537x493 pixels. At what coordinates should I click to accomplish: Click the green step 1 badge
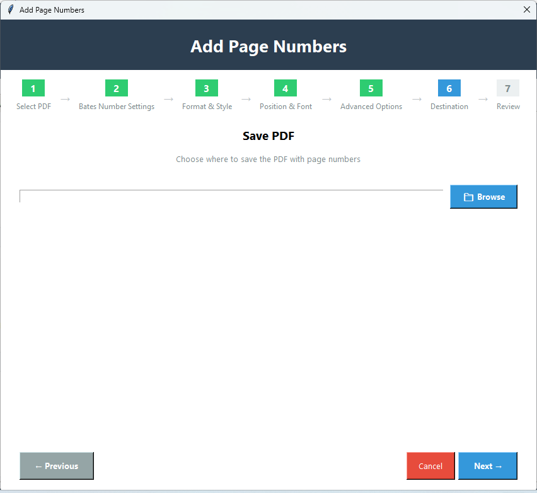click(33, 88)
